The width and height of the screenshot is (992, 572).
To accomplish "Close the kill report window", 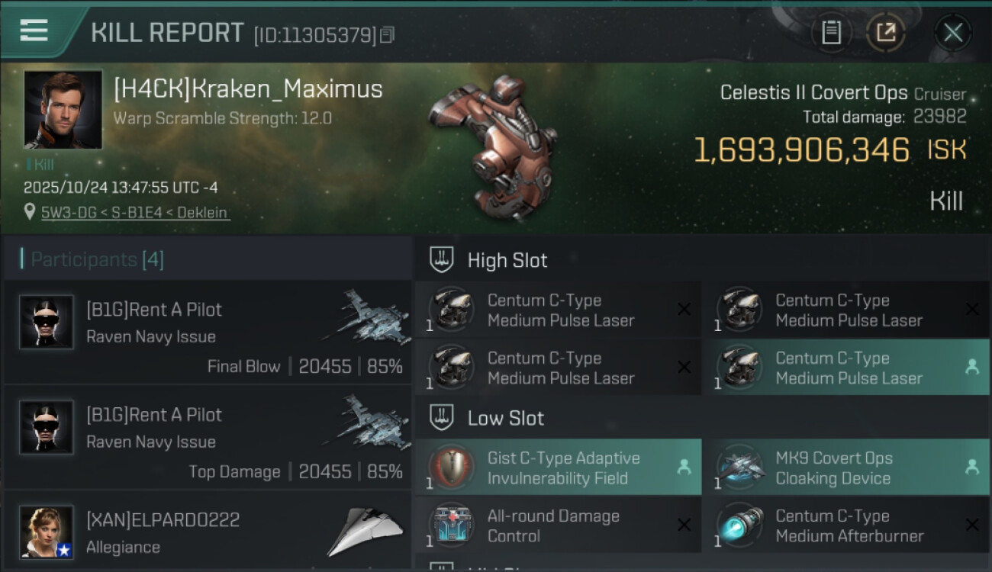I will click(x=952, y=33).
